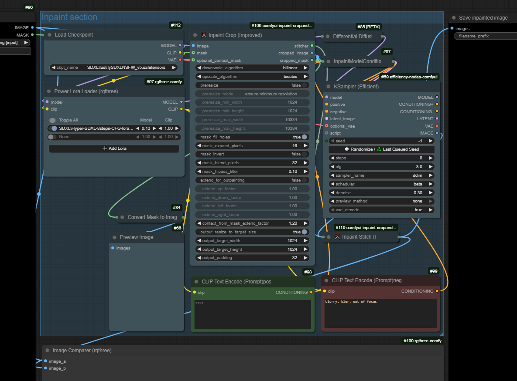
Task: Click the MODEL output port on Load Checkpoint
Action: (x=180, y=45)
